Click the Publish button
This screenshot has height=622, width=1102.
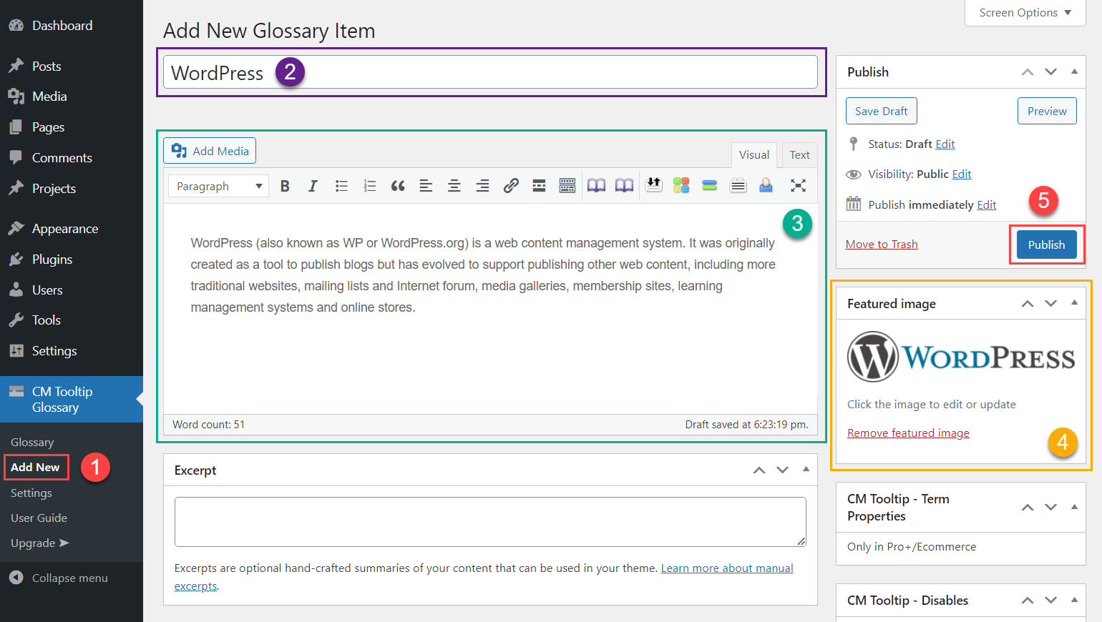click(1046, 245)
